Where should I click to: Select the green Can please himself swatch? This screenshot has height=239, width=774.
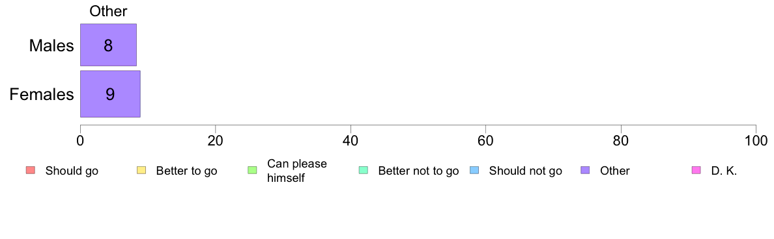click(x=251, y=171)
